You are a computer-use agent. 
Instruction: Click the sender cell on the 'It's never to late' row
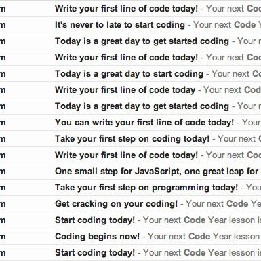click(x=3, y=25)
